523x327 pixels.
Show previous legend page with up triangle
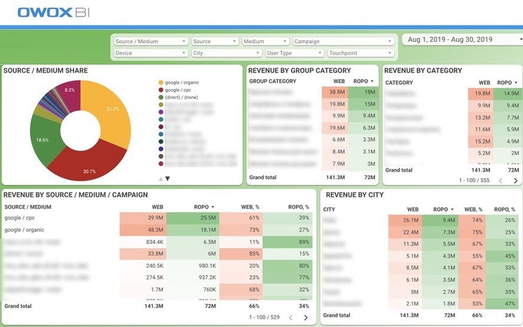tap(161, 179)
